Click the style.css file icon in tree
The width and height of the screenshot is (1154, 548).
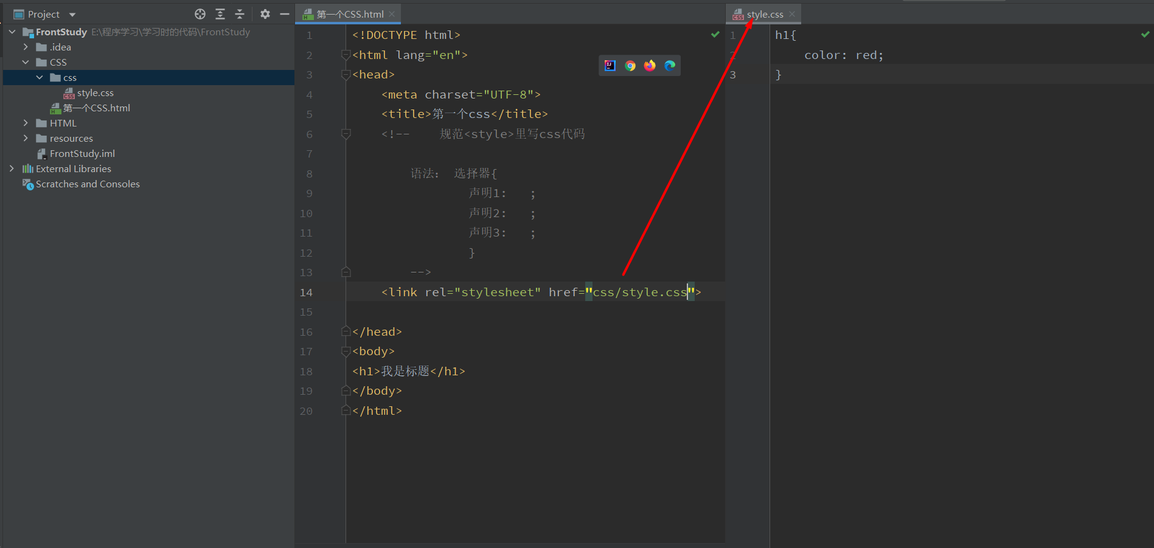coord(69,93)
